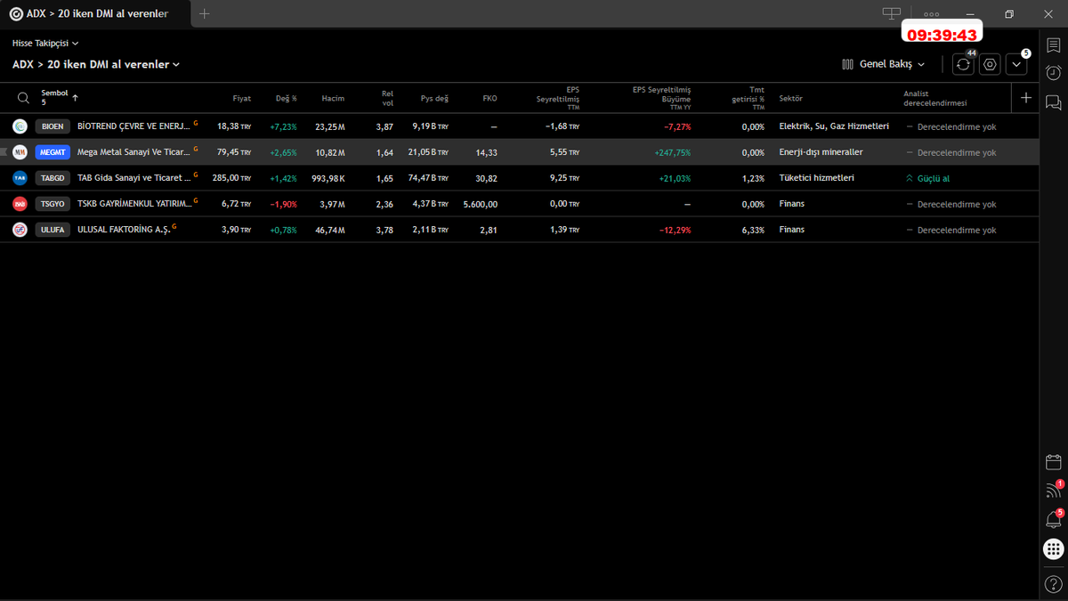Click the 6,33% dividend yield for ULUFA
This screenshot has height=601, width=1068.
pos(753,230)
